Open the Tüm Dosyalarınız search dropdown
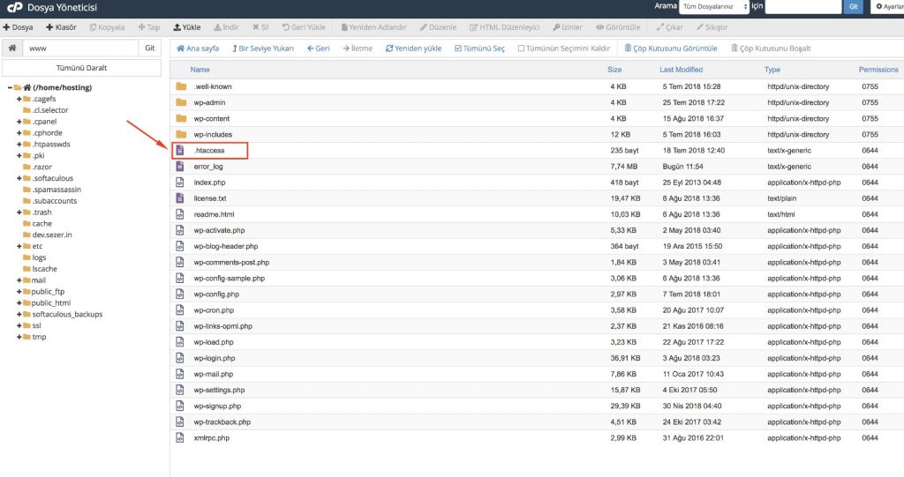This screenshot has width=904, height=477. coord(713,6)
